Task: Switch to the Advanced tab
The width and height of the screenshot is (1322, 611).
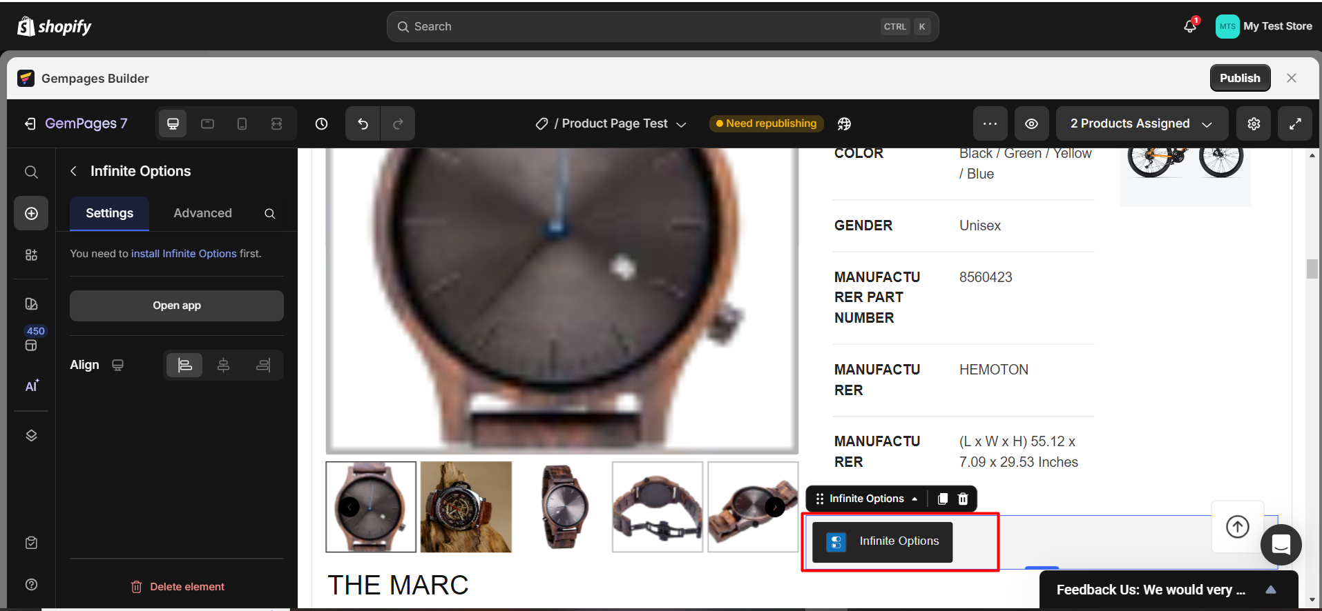Action: (202, 213)
